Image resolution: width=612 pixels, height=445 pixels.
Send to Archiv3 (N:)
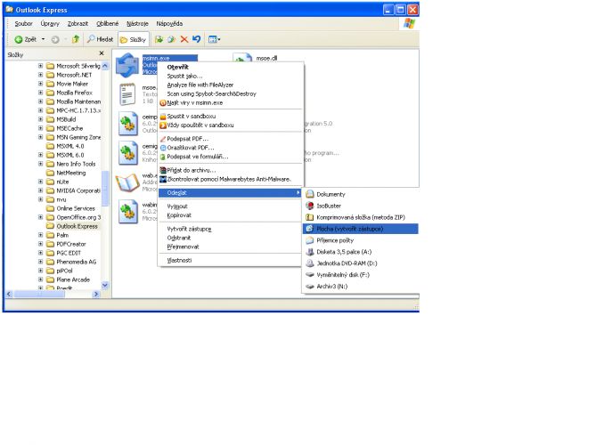coord(361,287)
